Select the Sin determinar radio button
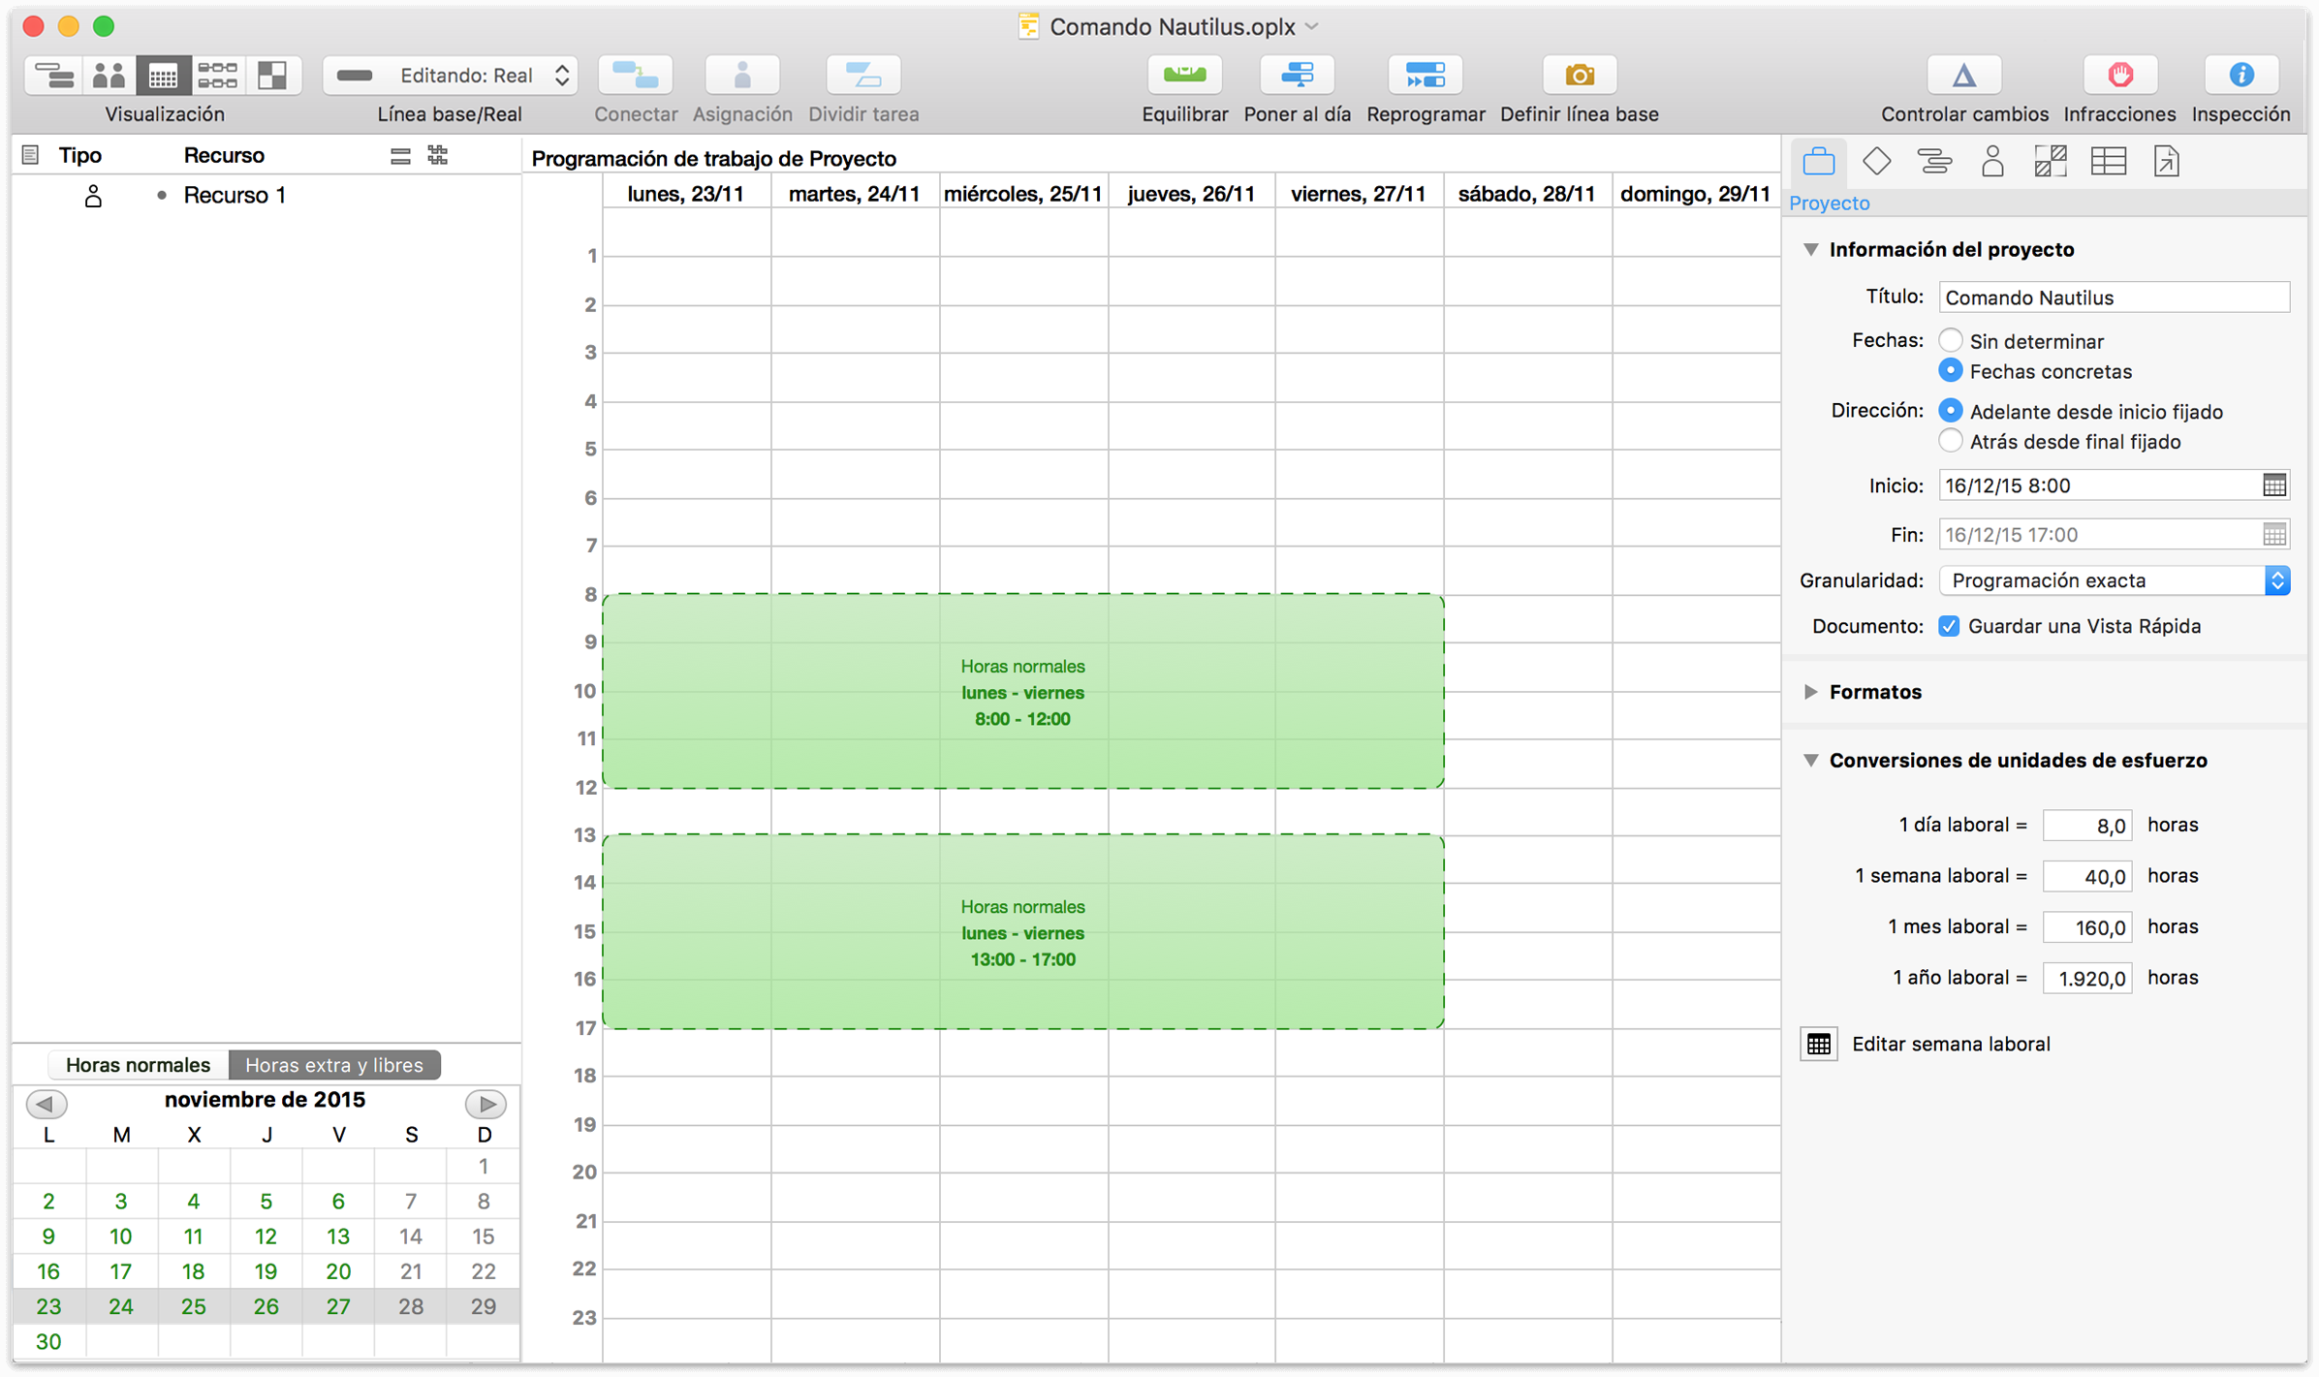 pyautogui.click(x=1950, y=341)
